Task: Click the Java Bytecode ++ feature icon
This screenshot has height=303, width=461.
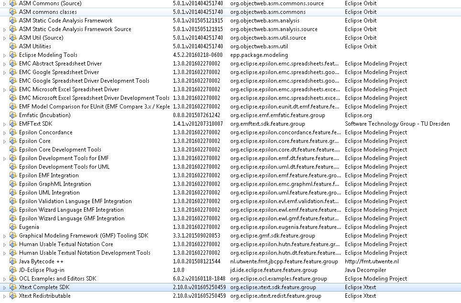Action: [13, 261]
